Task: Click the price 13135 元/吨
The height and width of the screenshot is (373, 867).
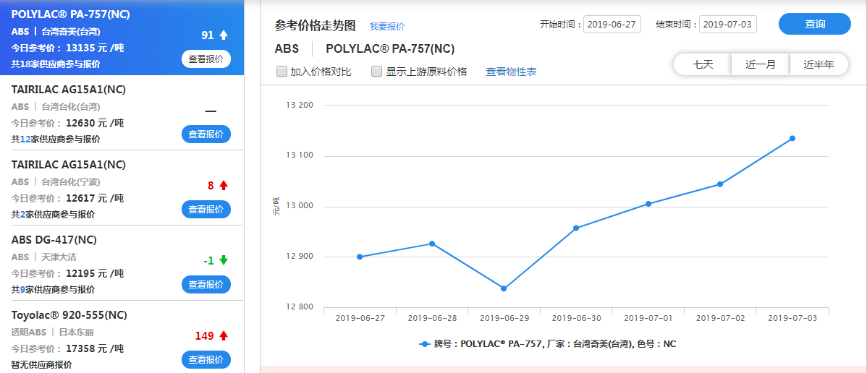Action: pos(95,48)
